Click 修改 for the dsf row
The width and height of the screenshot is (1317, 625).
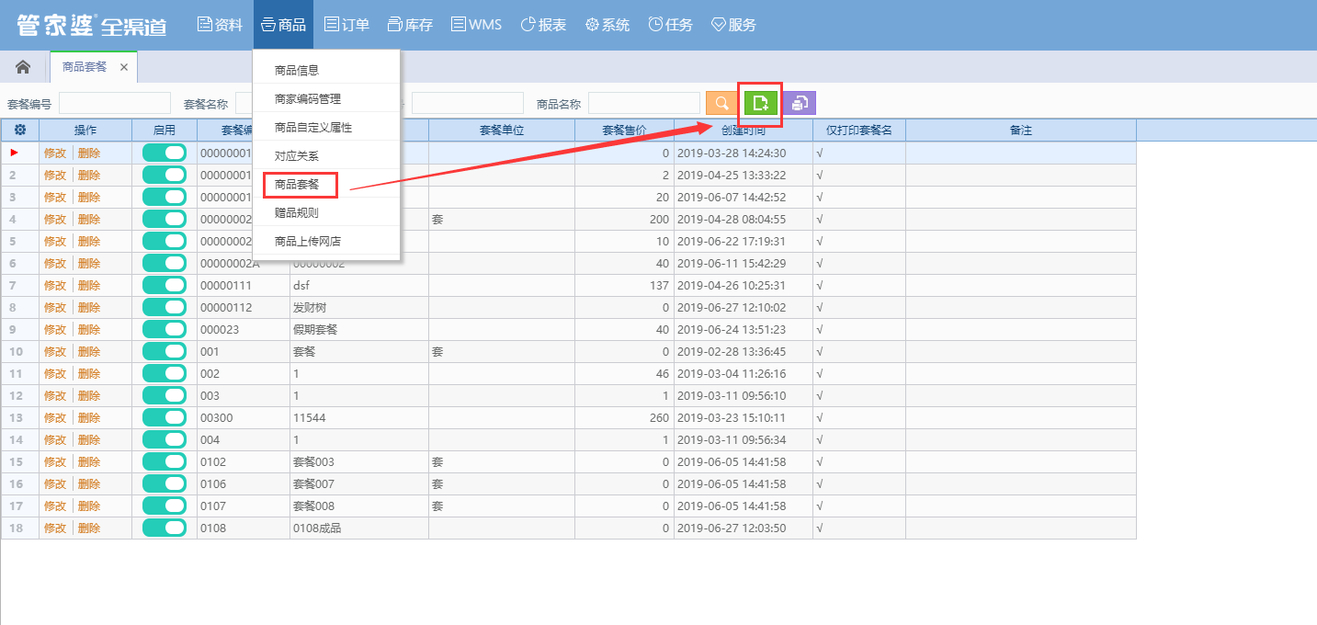(x=55, y=286)
